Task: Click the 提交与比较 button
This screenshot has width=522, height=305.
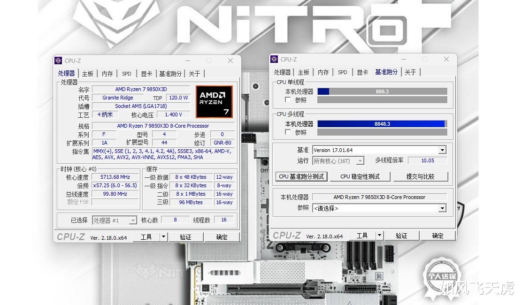Action: [421, 176]
